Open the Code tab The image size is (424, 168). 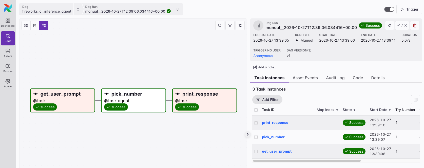point(358,78)
